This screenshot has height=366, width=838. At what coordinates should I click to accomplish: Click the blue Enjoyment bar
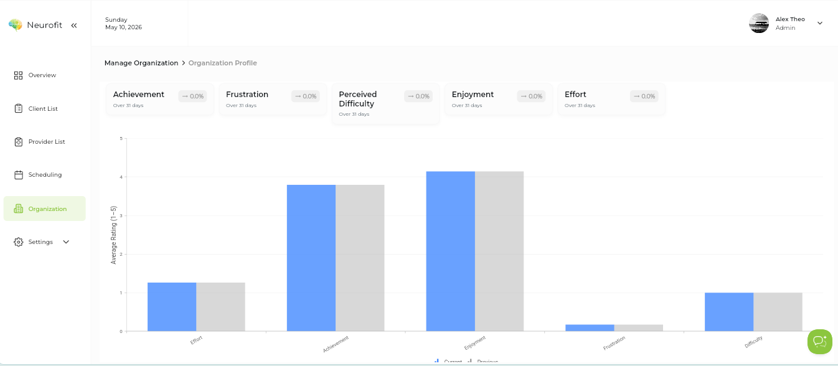pyautogui.click(x=451, y=251)
